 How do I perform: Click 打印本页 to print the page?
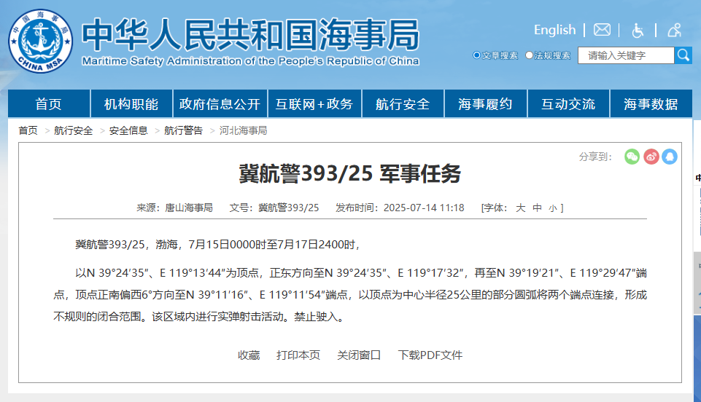(x=298, y=355)
